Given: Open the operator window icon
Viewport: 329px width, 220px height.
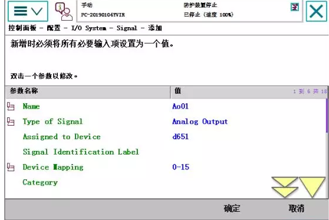Looking at the screenshot, I should pos(64,12).
